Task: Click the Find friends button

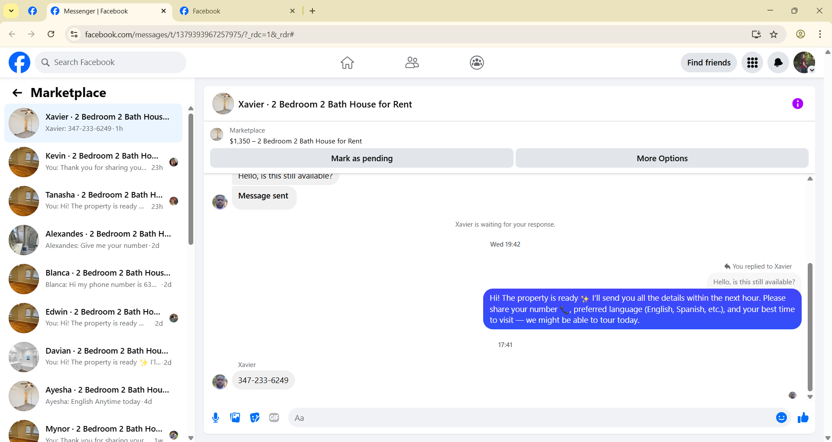Action: [709, 62]
